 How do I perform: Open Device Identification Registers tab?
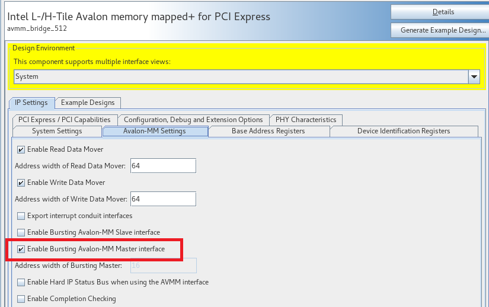404,131
